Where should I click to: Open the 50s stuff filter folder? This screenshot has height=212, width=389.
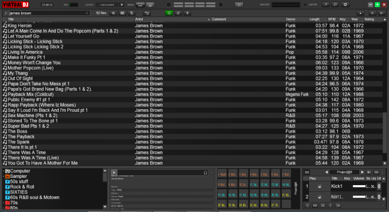(17, 181)
